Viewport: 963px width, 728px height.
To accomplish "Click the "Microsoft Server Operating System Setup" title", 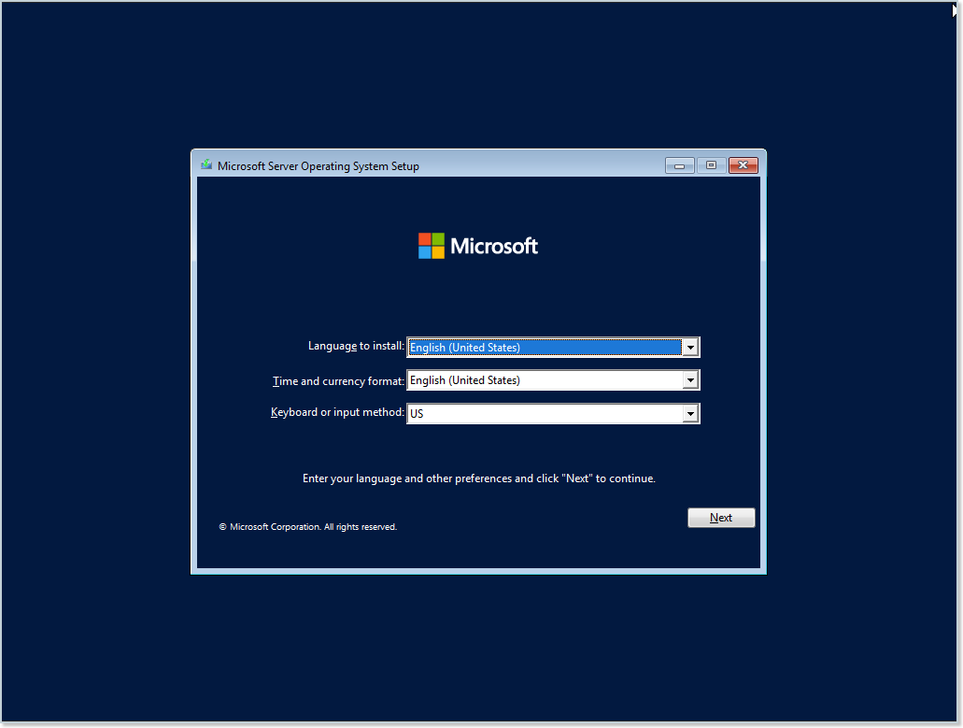I will (x=319, y=165).
